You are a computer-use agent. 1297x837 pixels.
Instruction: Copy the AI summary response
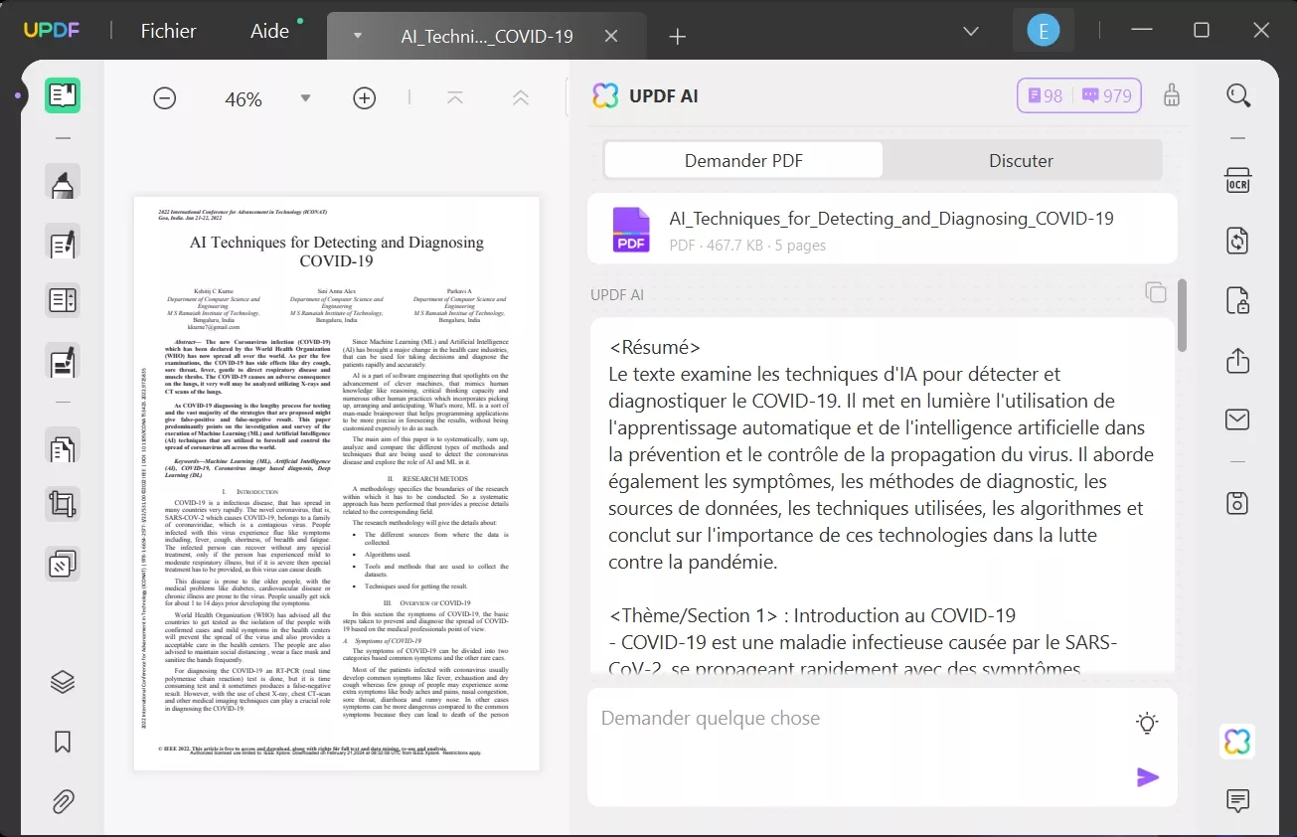[x=1155, y=292]
